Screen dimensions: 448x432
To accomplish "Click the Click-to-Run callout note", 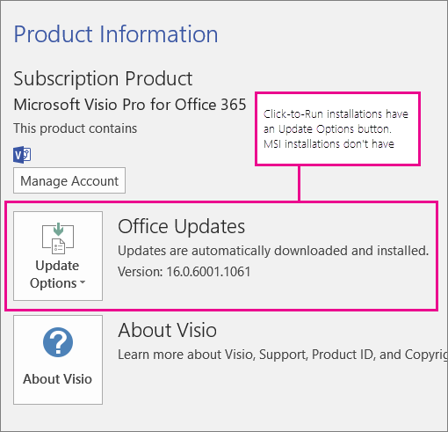I will [337, 128].
